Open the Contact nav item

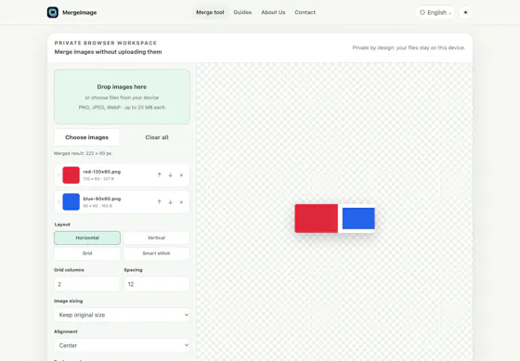click(x=305, y=12)
